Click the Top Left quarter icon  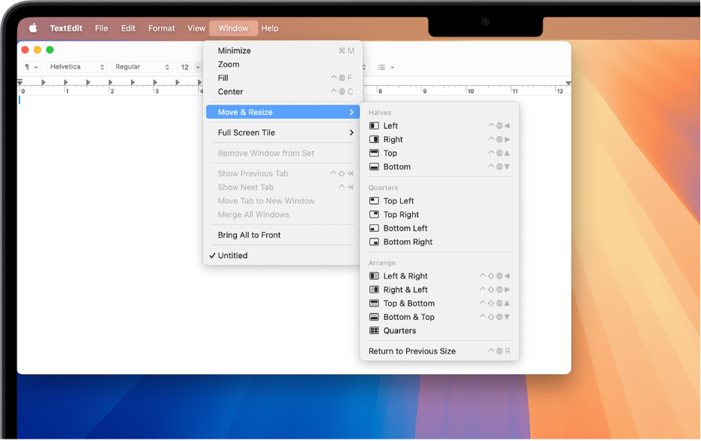click(374, 202)
